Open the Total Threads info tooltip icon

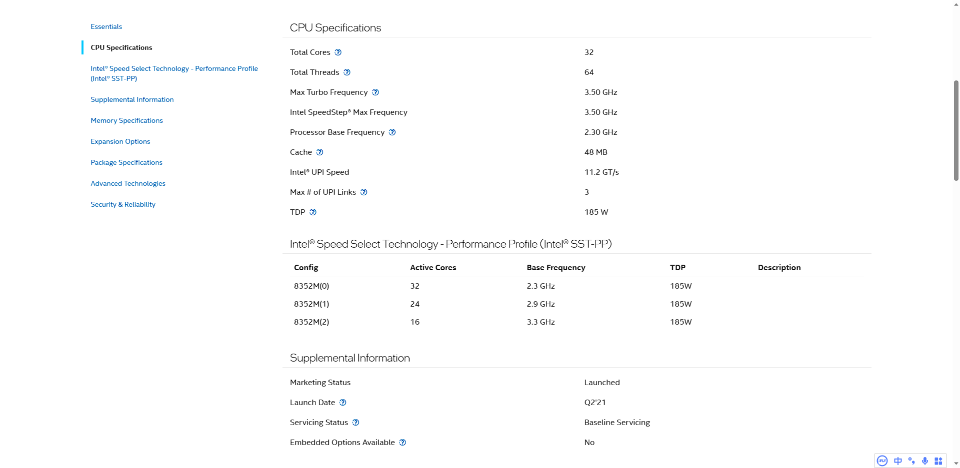[347, 72]
